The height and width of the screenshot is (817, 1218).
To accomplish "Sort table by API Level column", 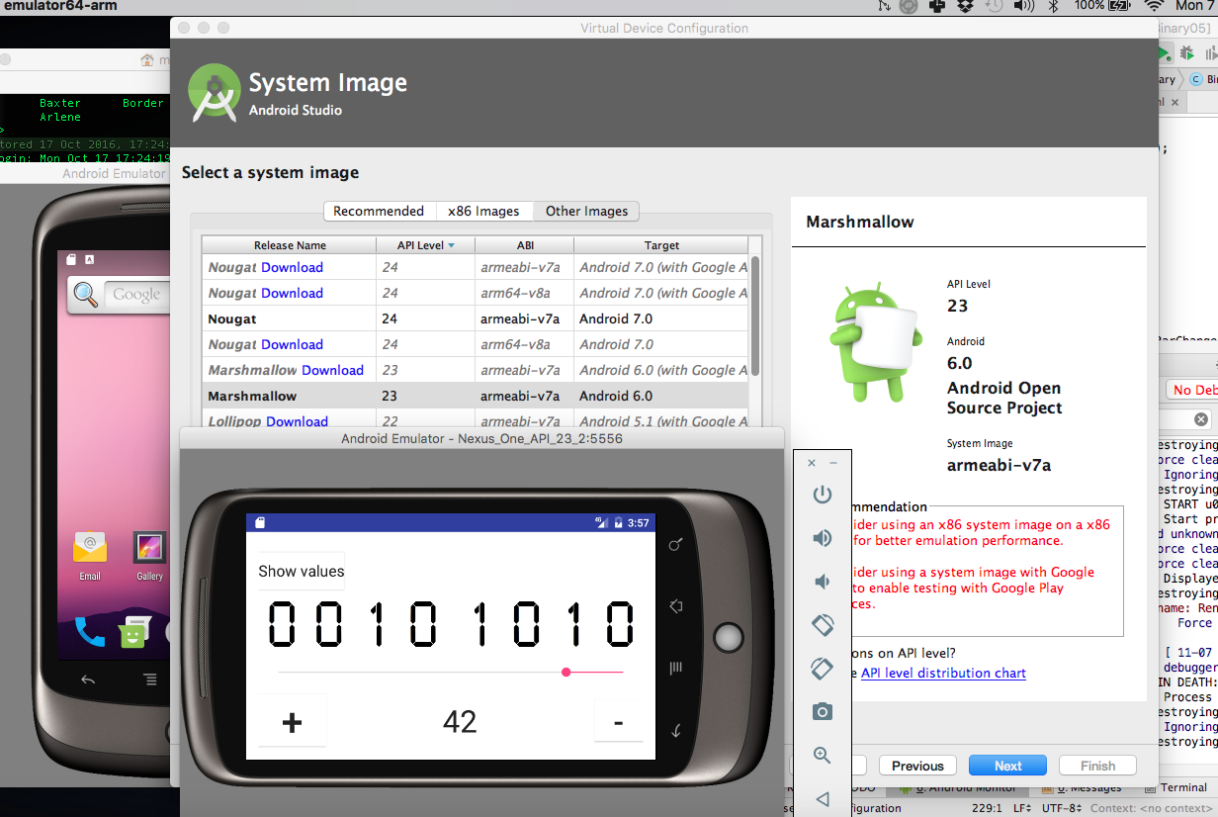I will (x=425, y=245).
